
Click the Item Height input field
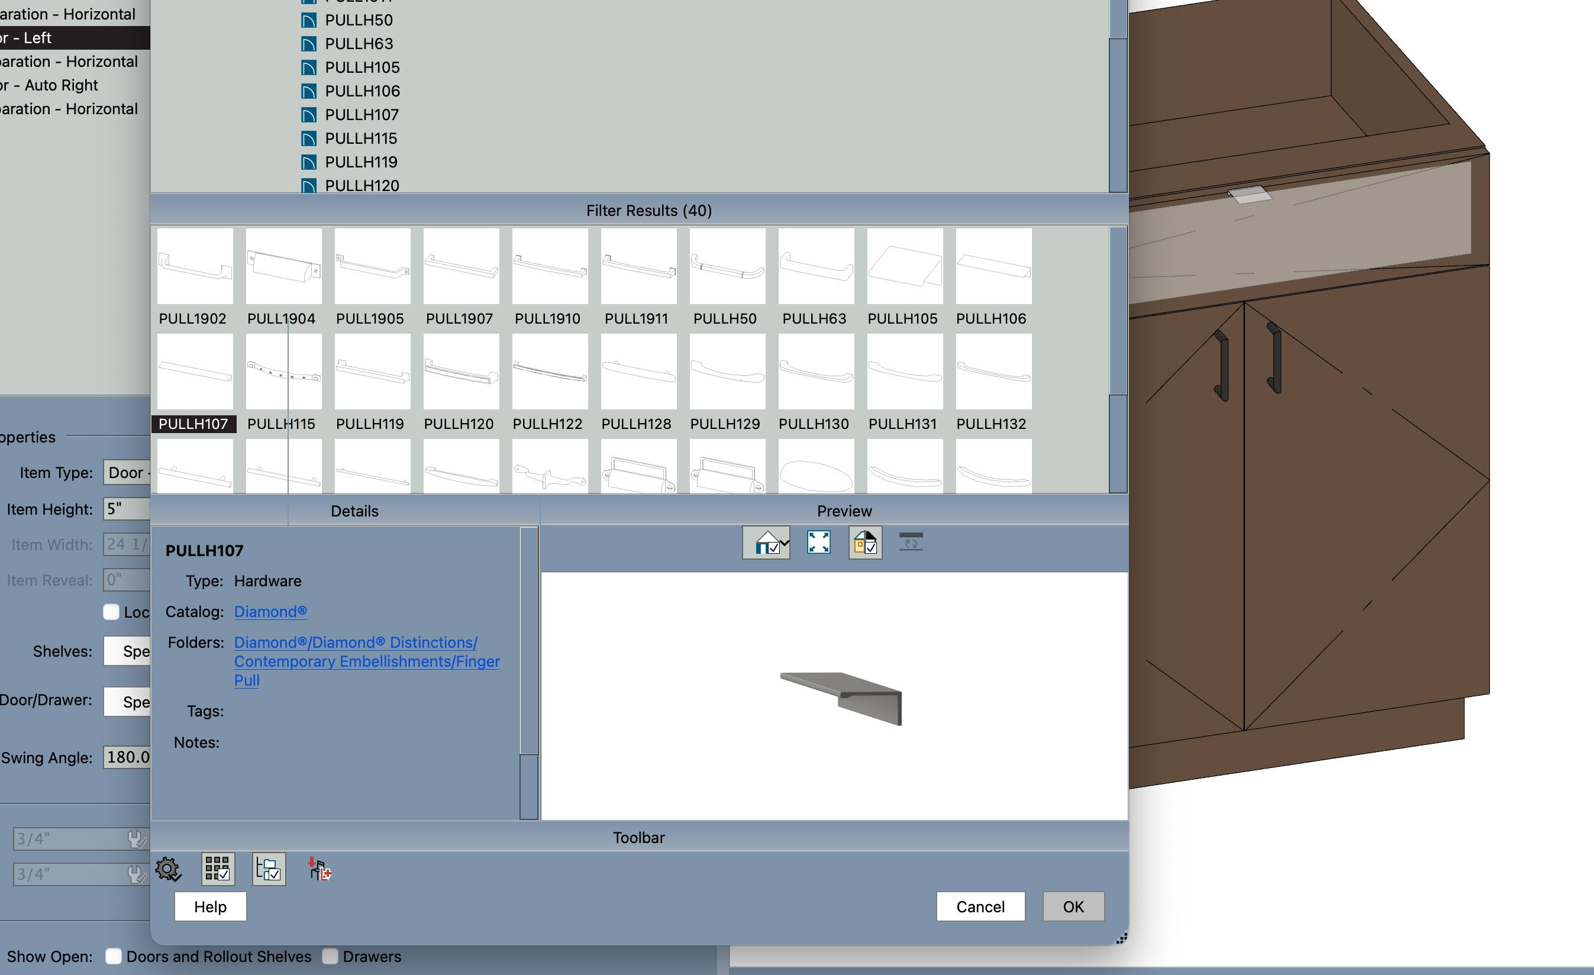[x=127, y=509]
